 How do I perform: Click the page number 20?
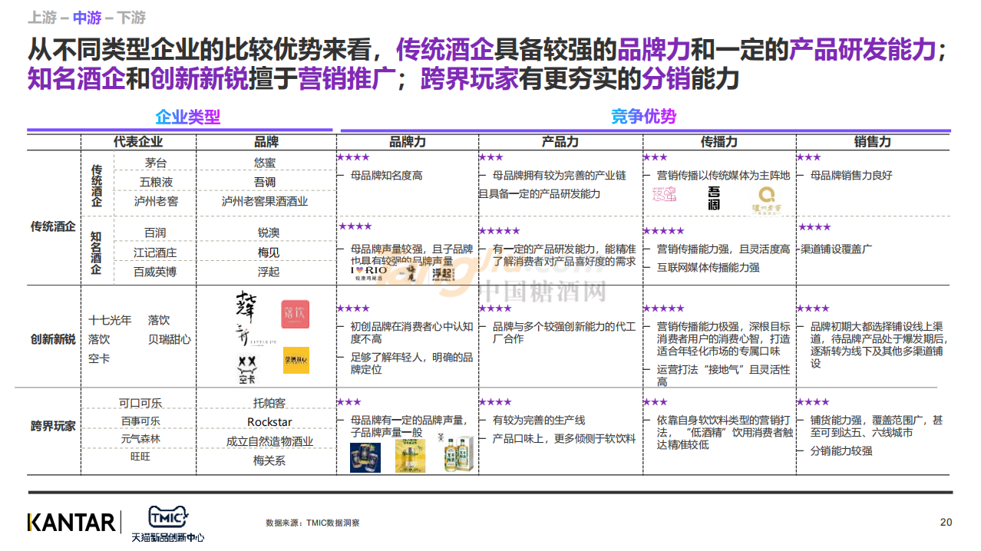click(946, 523)
